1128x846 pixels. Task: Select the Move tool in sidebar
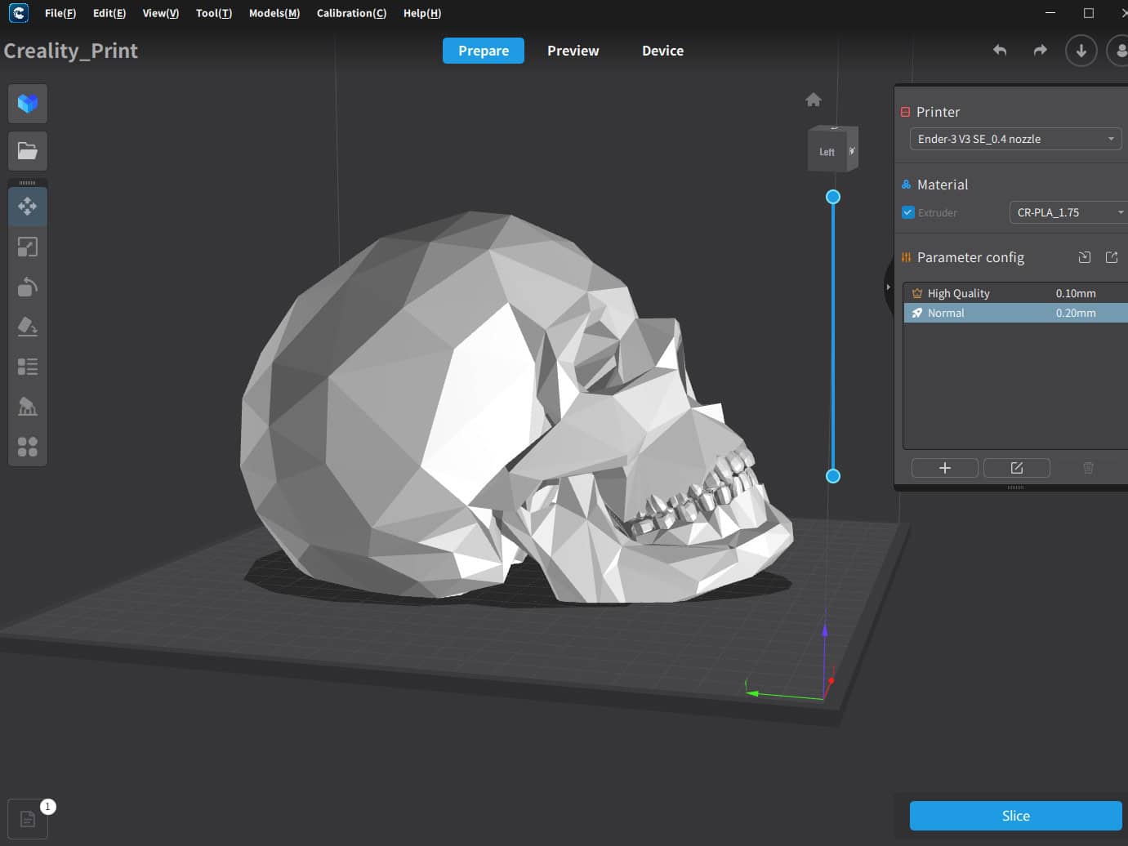point(28,206)
